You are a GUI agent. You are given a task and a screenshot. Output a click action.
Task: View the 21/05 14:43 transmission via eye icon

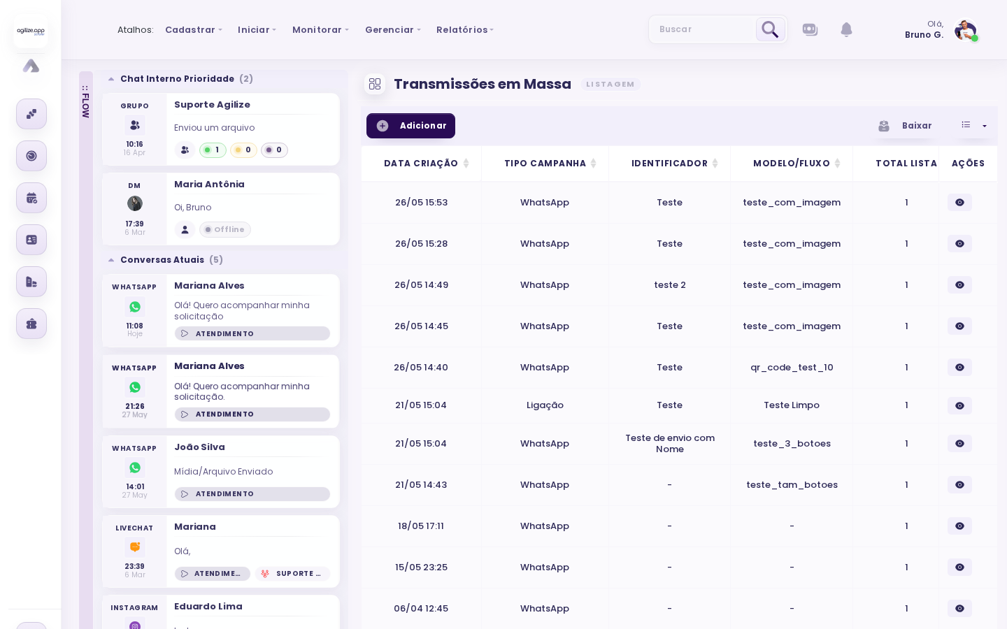[x=959, y=485]
